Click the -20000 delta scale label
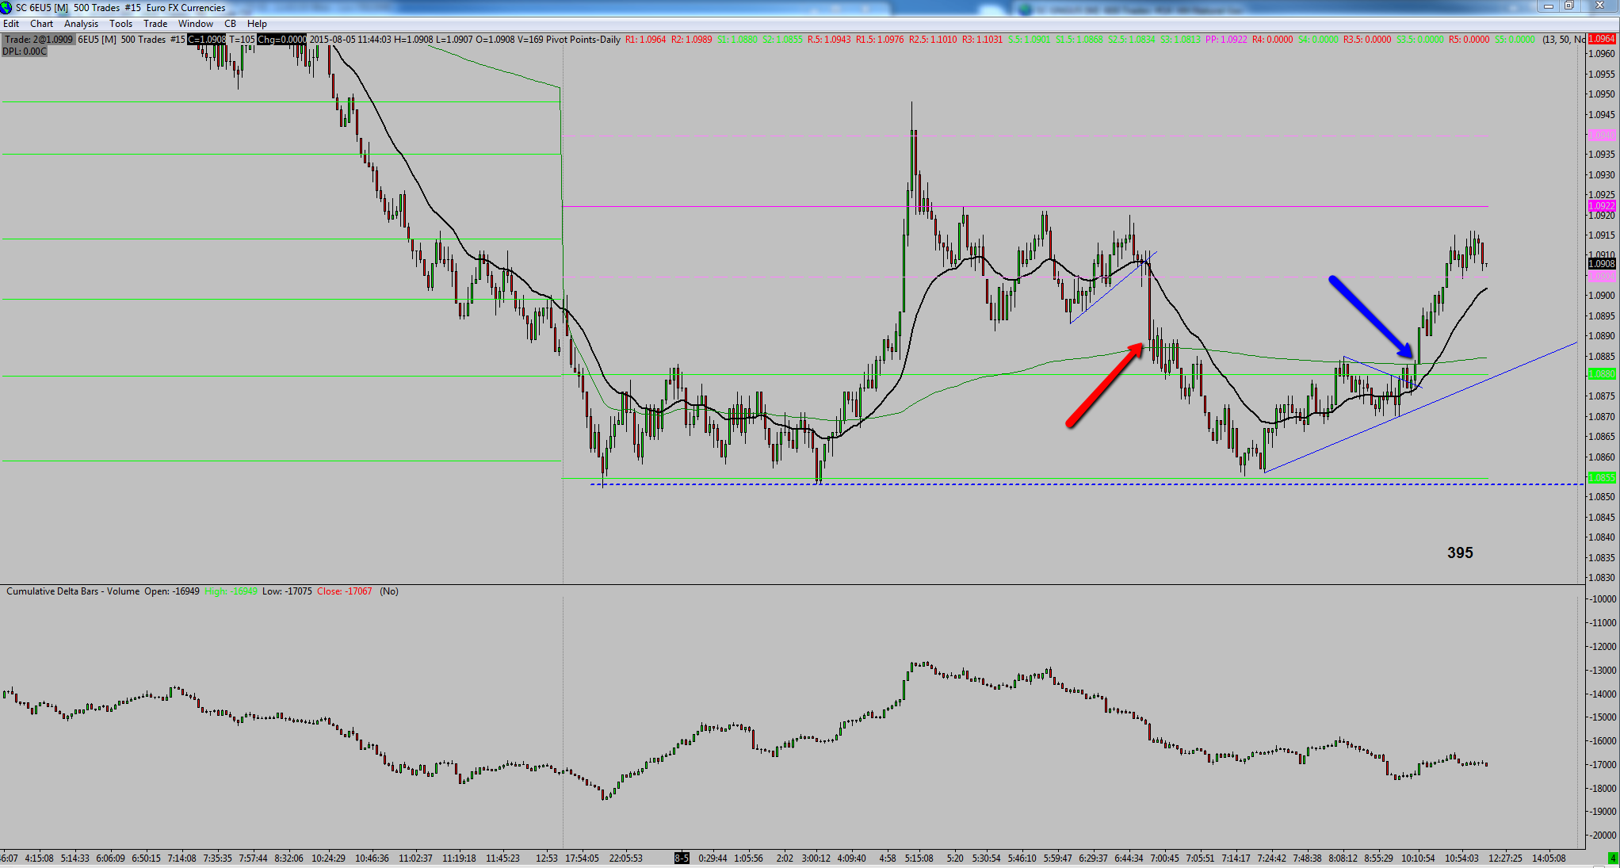The image size is (1620, 868). pyautogui.click(x=1603, y=835)
